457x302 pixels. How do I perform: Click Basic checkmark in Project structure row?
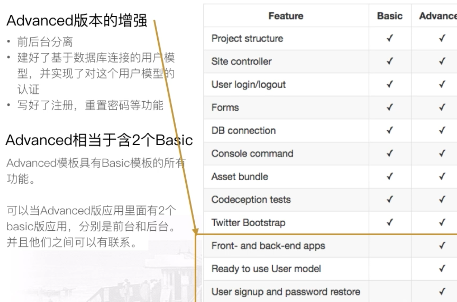390,38
